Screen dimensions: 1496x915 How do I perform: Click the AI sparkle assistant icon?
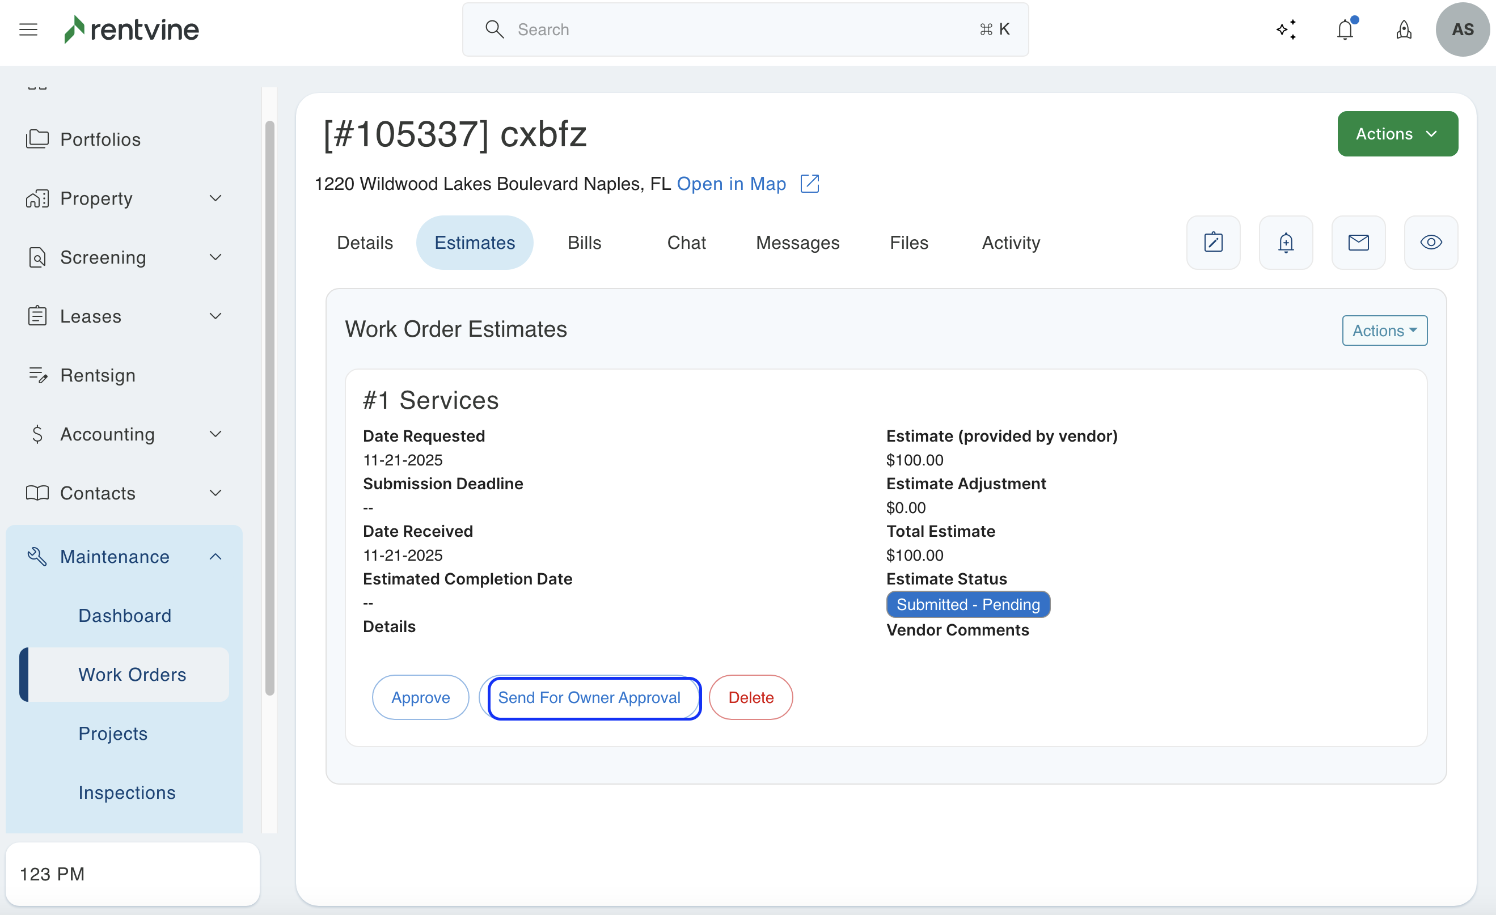[1286, 29]
